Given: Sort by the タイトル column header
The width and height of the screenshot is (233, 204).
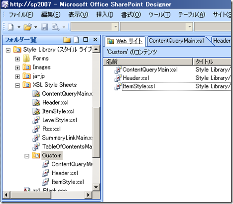Looking at the screenshot, I should (x=212, y=62).
